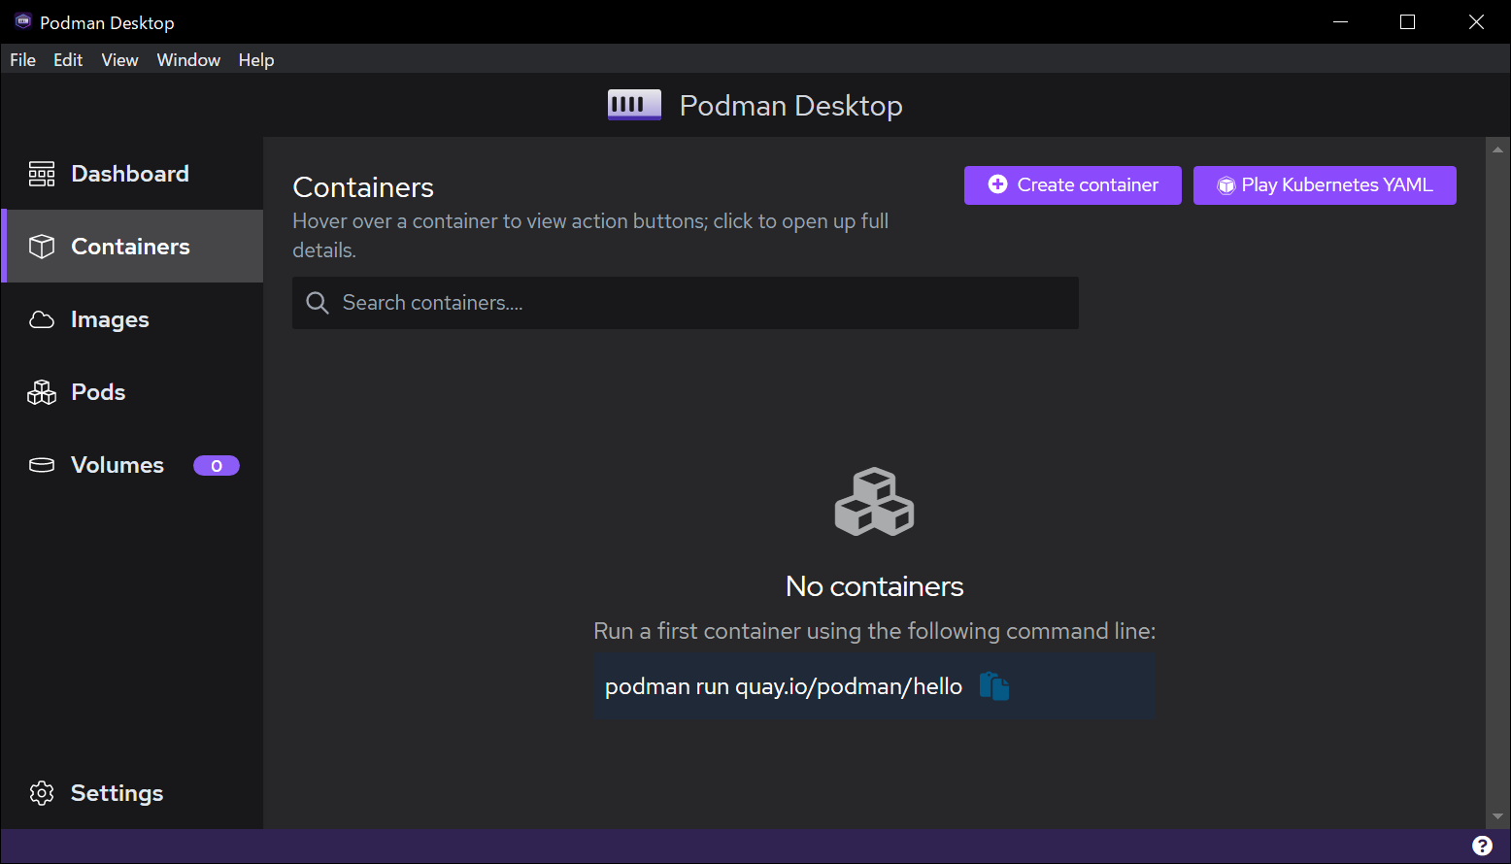
Task: Open help via the question mark icon
Action: pos(1482,846)
